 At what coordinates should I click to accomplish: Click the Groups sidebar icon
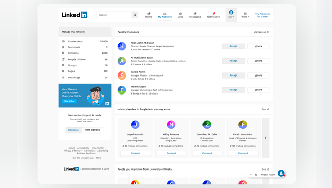(x=63, y=65)
